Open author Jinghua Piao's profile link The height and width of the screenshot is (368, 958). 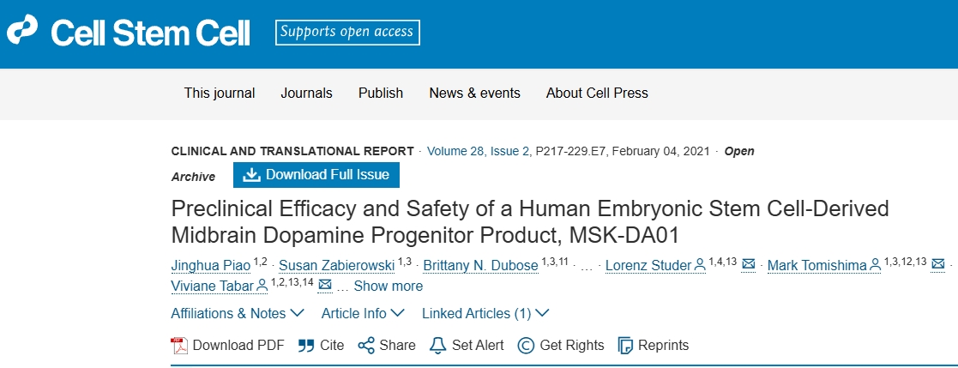click(211, 265)
